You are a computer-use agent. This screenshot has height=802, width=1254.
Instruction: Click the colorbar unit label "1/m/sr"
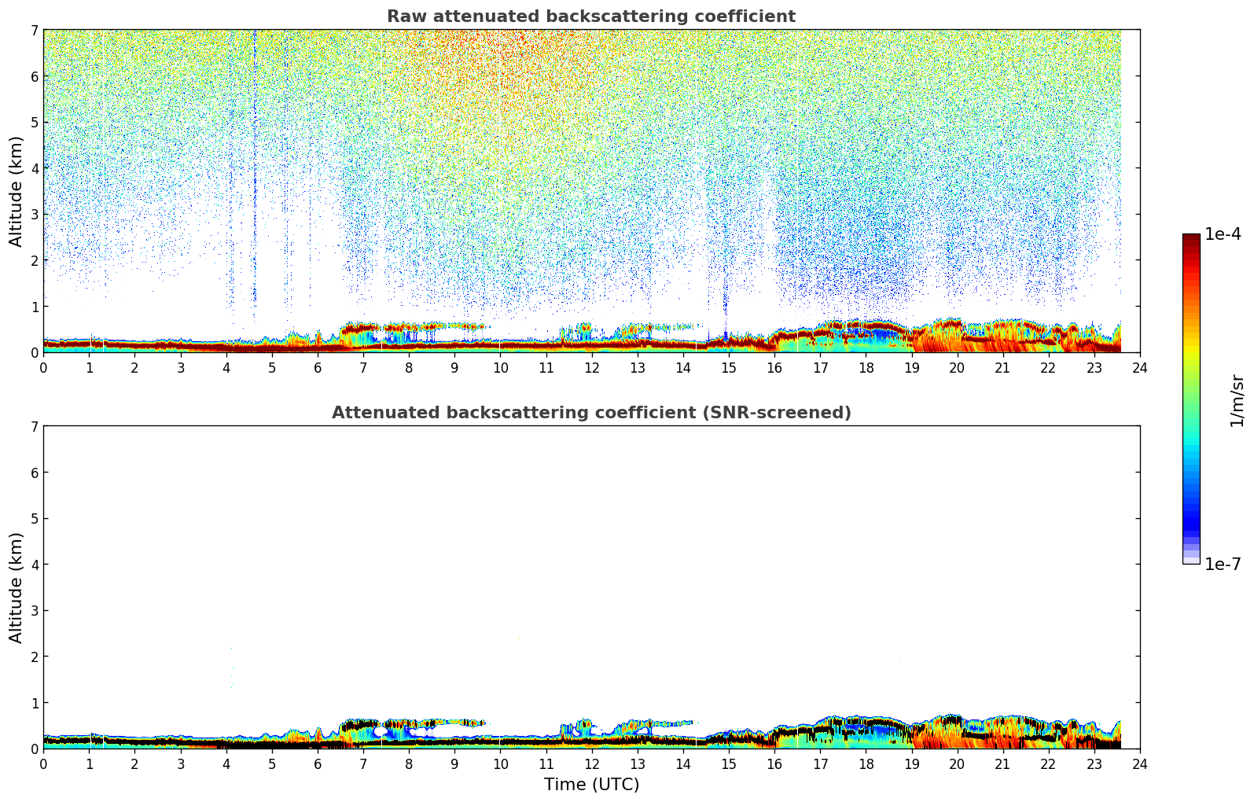coord(1237,400)
